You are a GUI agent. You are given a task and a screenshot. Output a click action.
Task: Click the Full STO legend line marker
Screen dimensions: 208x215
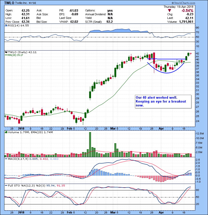click(6, 186)
